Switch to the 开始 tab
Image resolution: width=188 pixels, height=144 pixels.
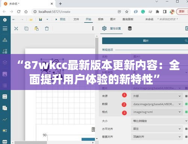pyautogui.click(x=88, y=19)
